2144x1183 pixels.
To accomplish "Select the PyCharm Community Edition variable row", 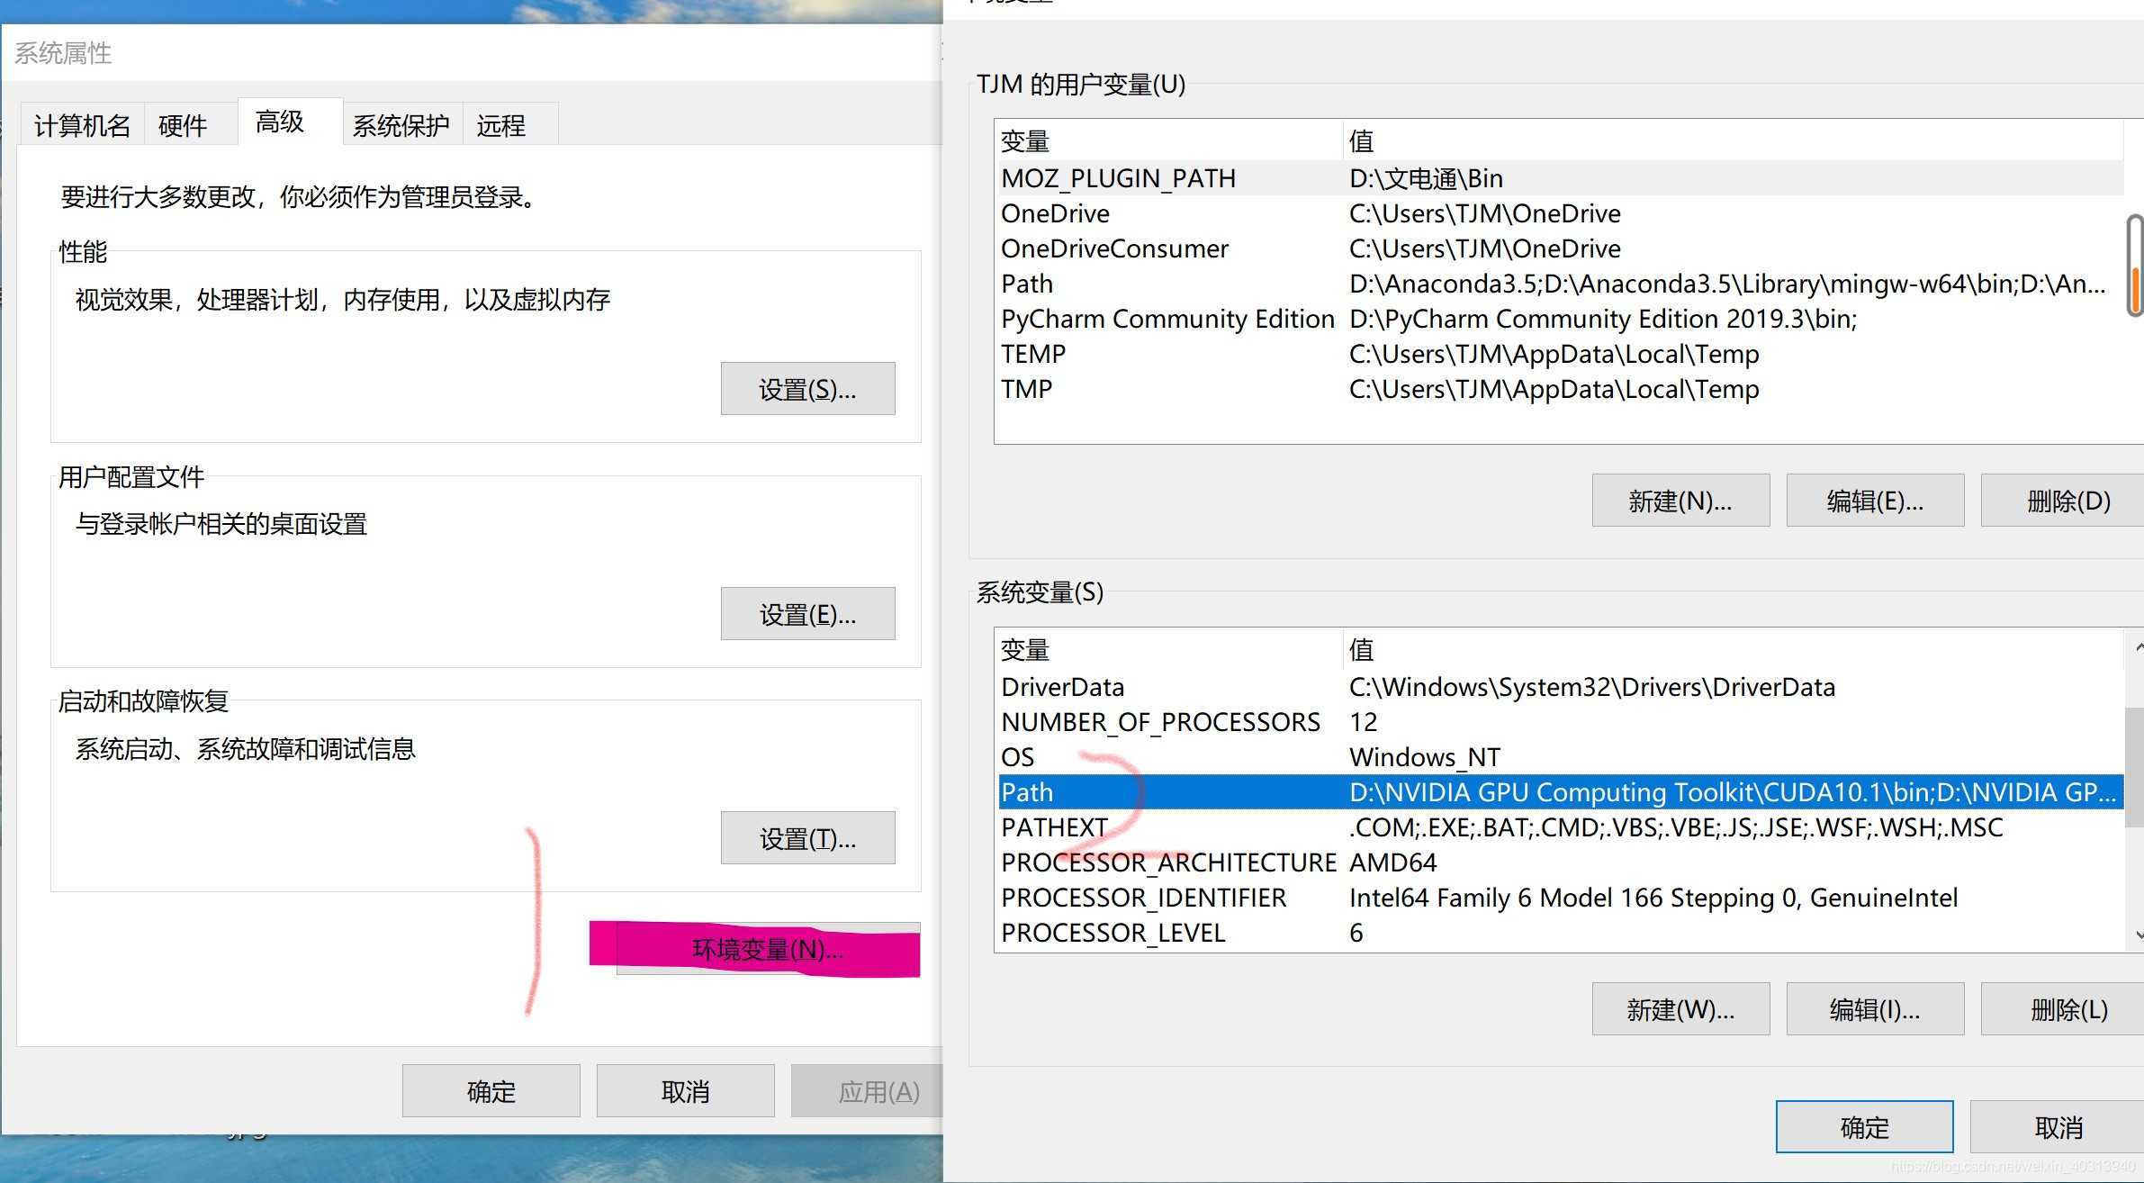I will tap(1561, 319).
